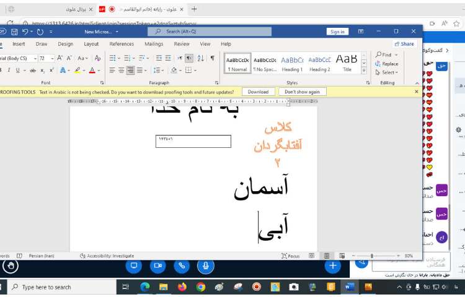Open the Paragraph dialog launcher
Viewport: 465px width, 297px height.
(x=216, y=83)
